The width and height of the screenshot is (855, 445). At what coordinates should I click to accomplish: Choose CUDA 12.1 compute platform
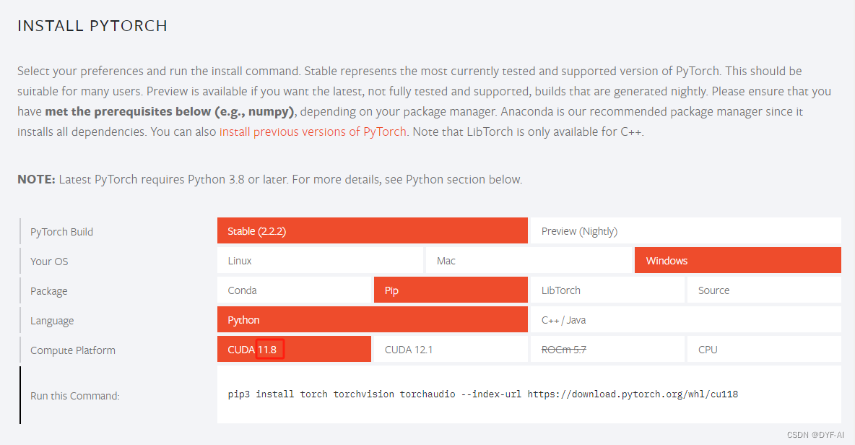[x=451, y=350]
